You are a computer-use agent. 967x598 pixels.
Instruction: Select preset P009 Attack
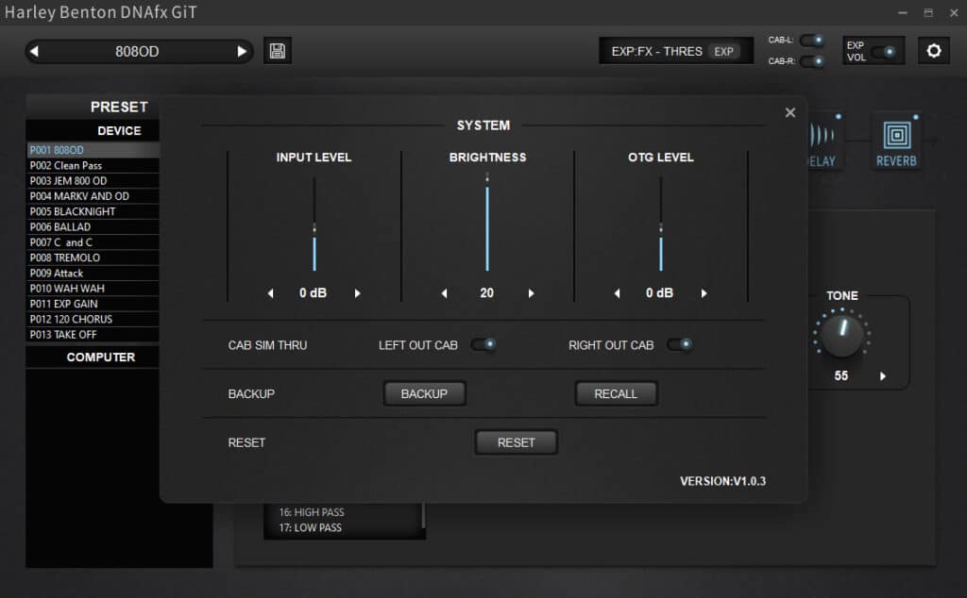[x=93, y=273]
